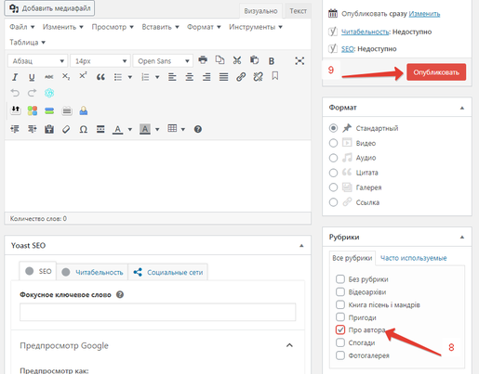This screenshot has height=374, width=479.
Task: Click the Bold formatting icon
Action: (x=272, y=61)
